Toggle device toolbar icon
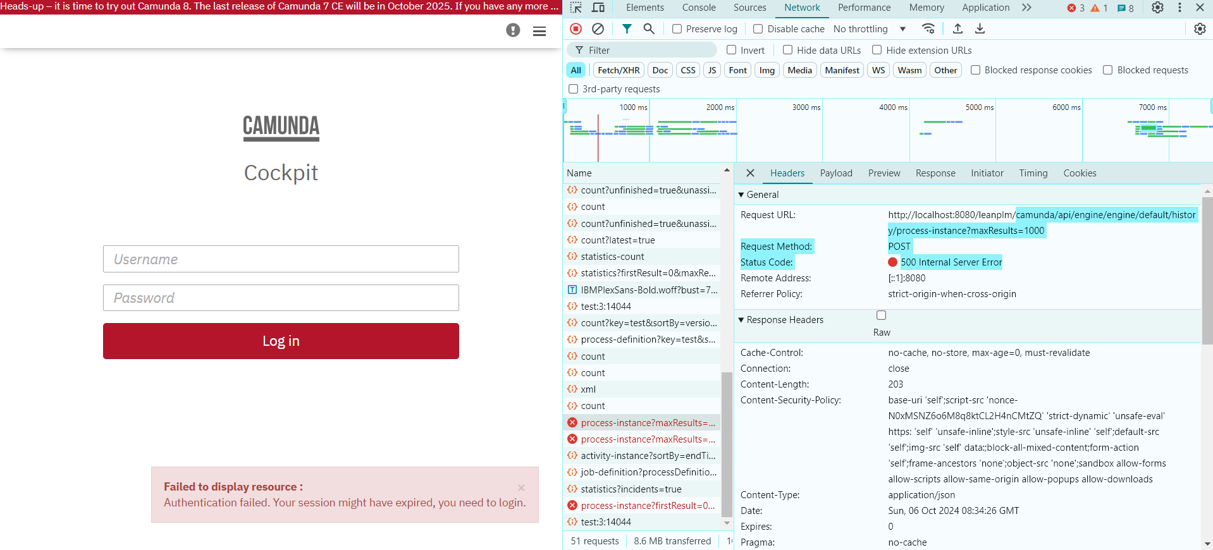 (598, 8)
